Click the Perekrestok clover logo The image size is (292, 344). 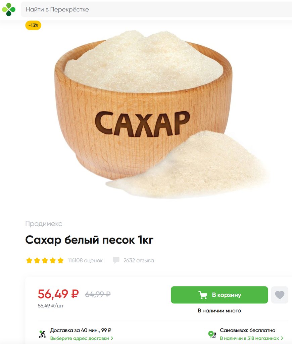[x=9, y=9]
